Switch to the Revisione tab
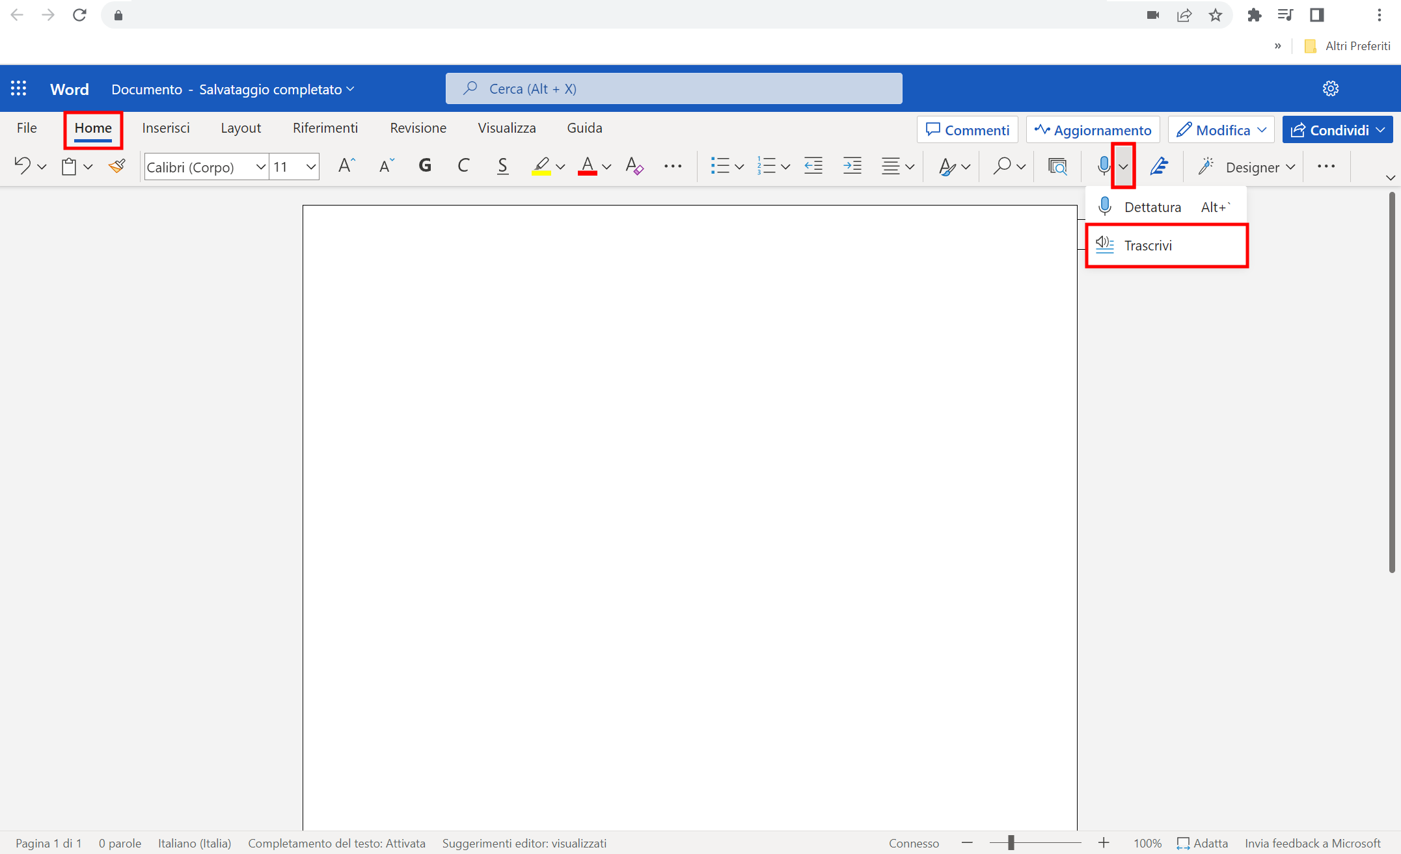This screenshot has height=854, width=1401. point(418,128)
